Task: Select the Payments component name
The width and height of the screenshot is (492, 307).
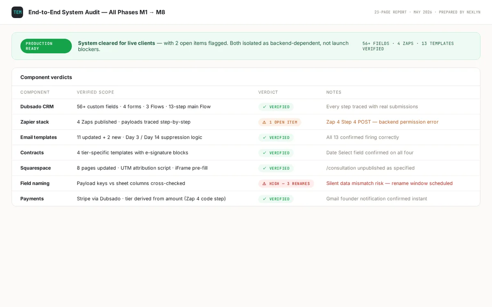Action: coord(32,199)
